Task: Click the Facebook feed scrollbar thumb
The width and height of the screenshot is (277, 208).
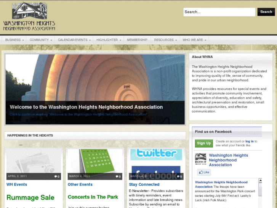Action: tap(260, 189)
